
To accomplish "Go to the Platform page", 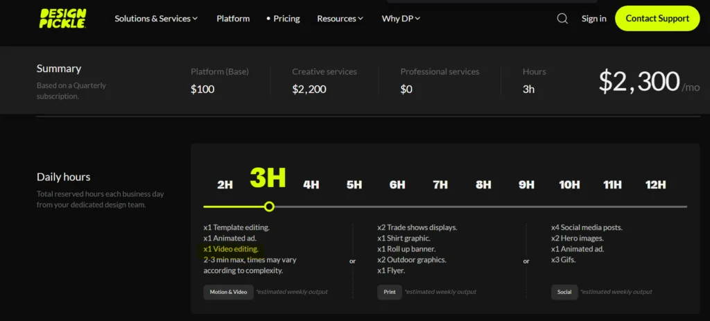I will pyautogui.click(x=233, y=19).
